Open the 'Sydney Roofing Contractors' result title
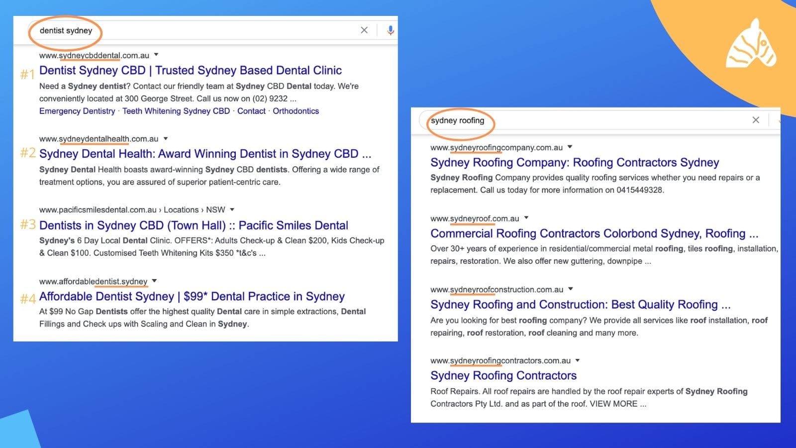The width and height of the screenshot is (796, 448). point(503,375)
